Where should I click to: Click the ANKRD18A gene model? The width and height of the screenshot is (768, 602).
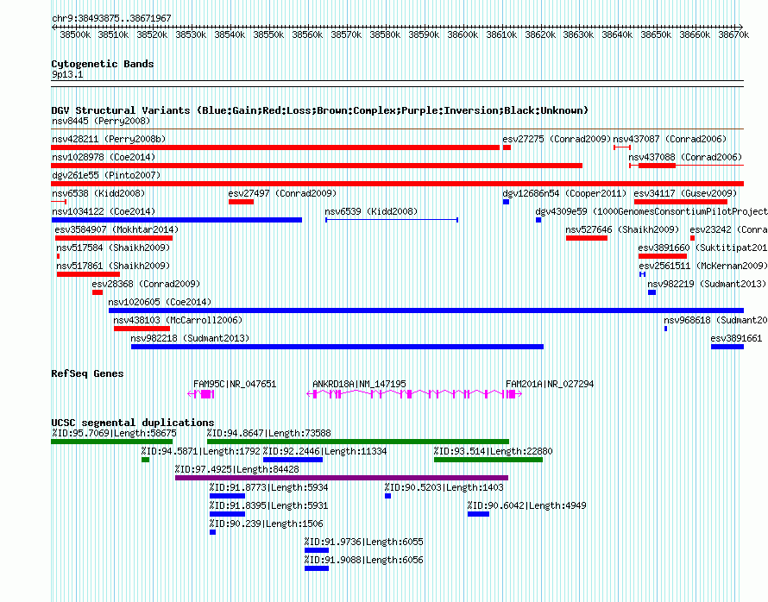[x=407, y=394]
